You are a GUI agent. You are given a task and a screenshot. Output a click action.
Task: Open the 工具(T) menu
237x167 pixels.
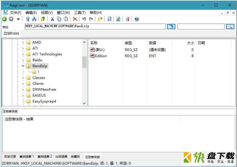[80, 13]
